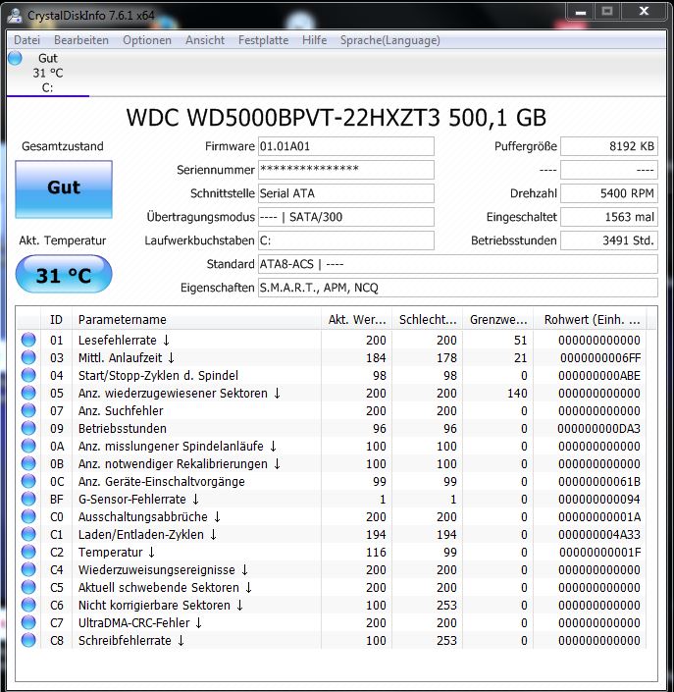
Task: Click raw value 000000004A33
Action: click(599, 534)
